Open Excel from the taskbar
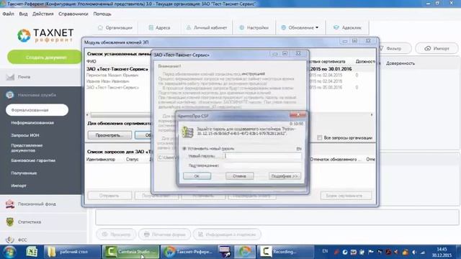The image size is (461, 259). click(x=32, y=252)
